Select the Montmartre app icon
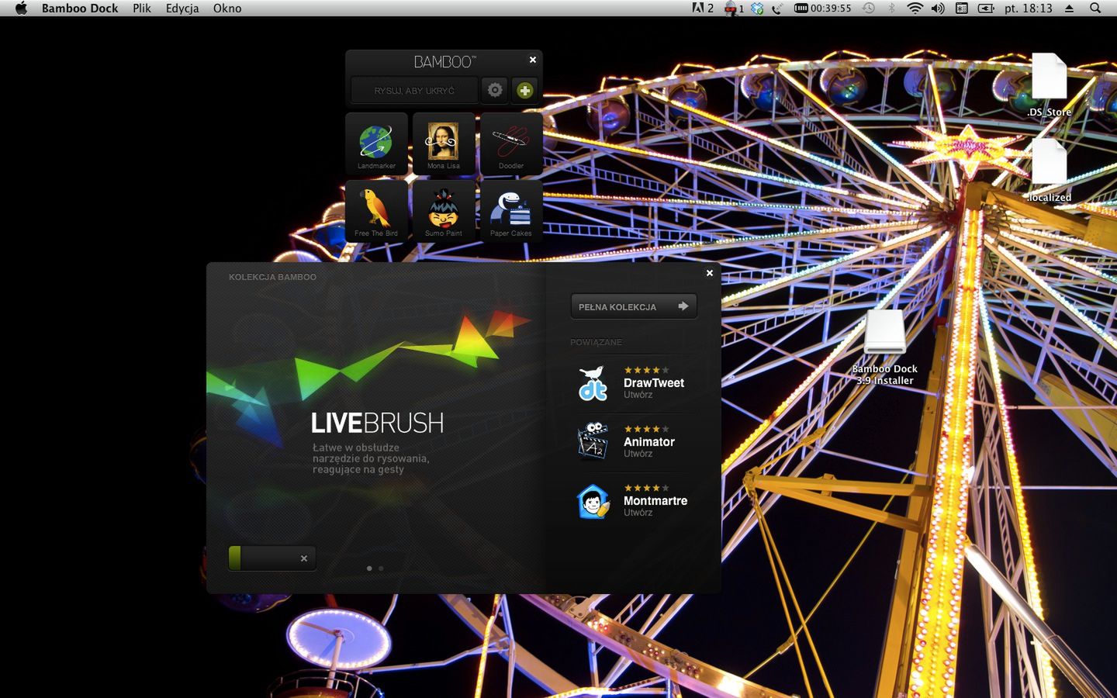 tap(593, 500)
